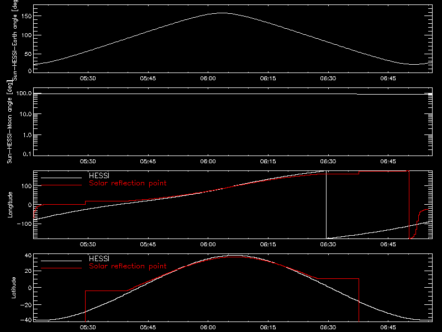Click 06:00 label under Moon angle plot

click(x=208, y=161)
